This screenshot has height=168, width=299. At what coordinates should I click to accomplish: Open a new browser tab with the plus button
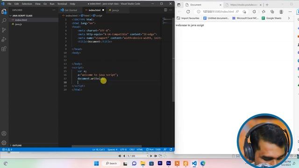click(x=267, y=5)
